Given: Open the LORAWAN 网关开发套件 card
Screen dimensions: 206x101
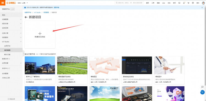Looking at the screenshot, I should (x=40, y=94).
